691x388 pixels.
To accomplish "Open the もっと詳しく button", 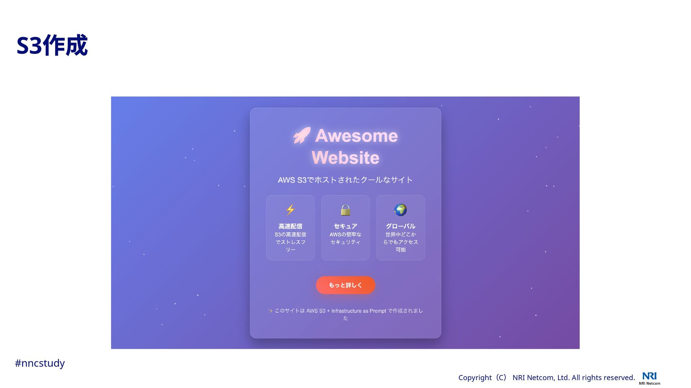I will (x=345, y=285).
